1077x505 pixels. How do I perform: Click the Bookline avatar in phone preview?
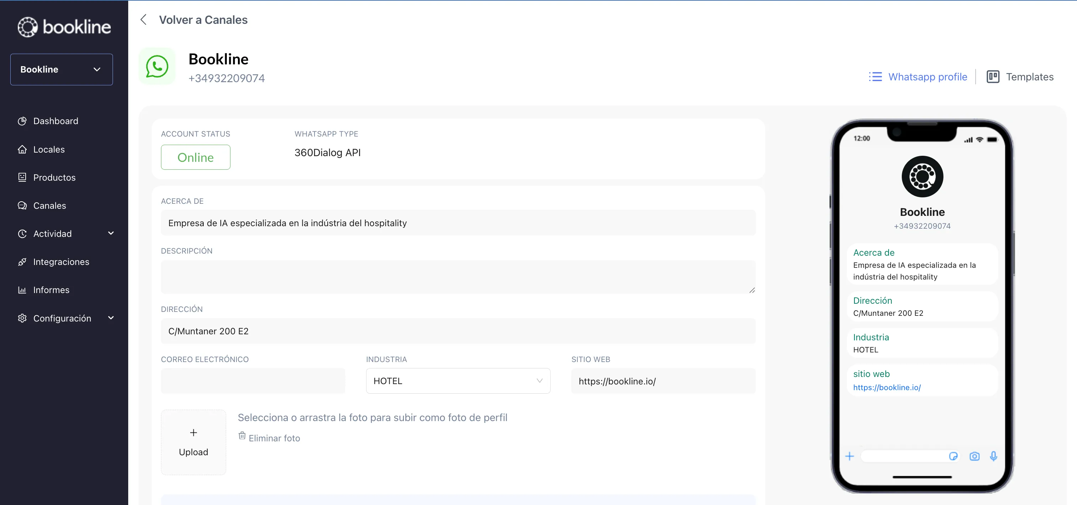click(922, 176)
